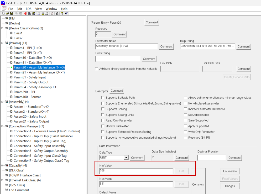Click the [QoS Class] section icon

[7, 185]
